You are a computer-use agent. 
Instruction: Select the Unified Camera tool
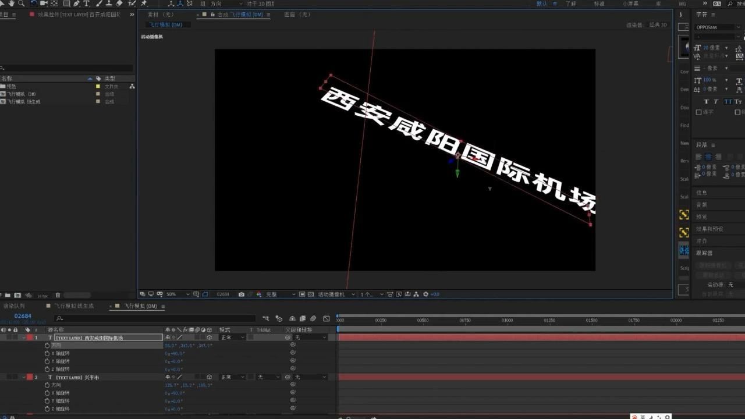44,3
